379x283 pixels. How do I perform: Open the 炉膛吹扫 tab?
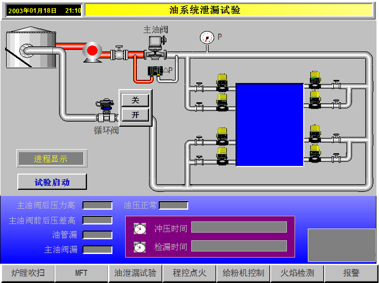pos(28,273)
